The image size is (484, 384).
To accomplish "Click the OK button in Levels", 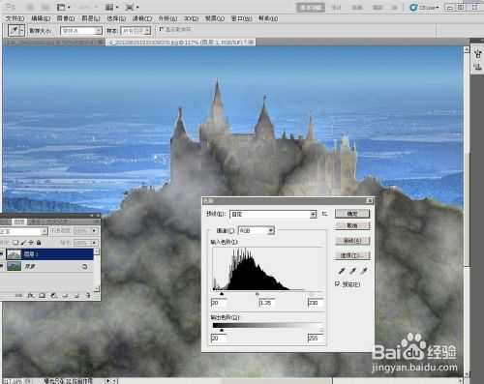I will pos(352,214).
